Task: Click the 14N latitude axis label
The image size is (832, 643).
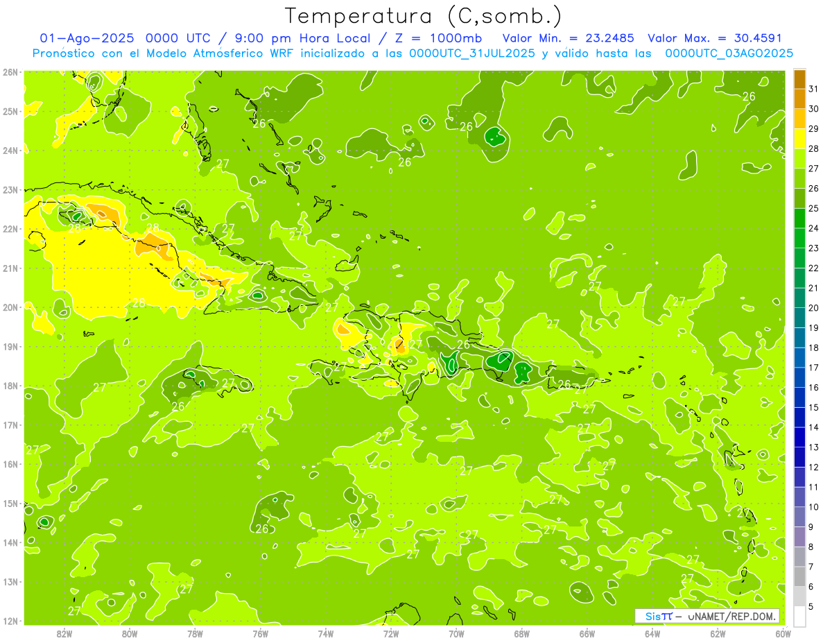Action: point(10,542)
